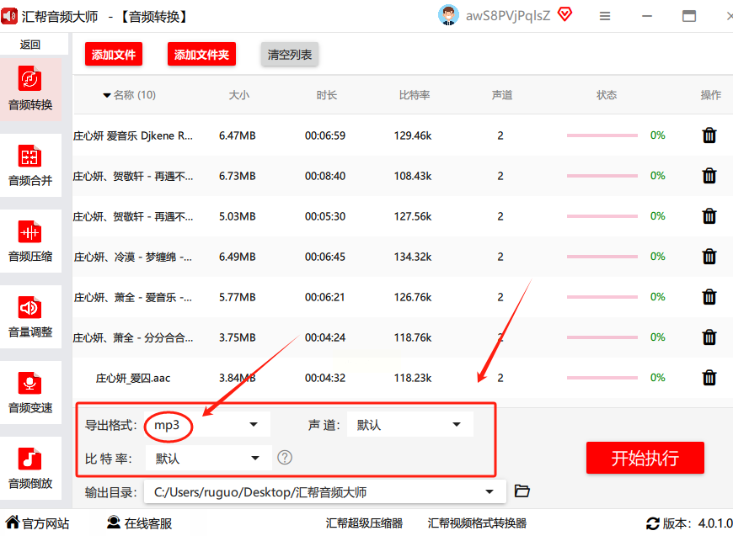Select file name 庄心妍 爱音乐 Djkene R...
Screen dimensions: 733x536
click(x=133, y=135)
